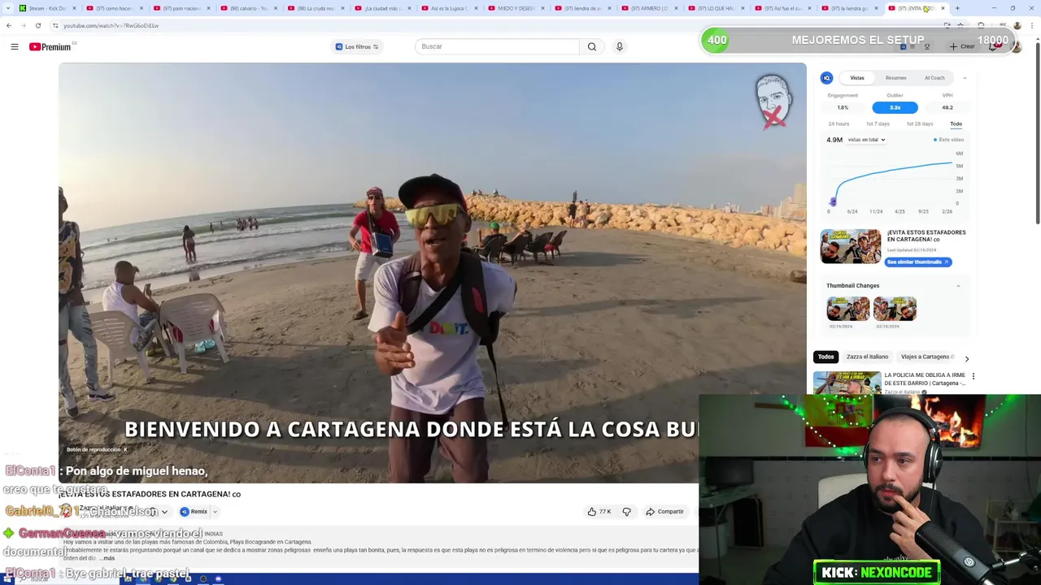This screenshot has height=585, width=1041.
Task: Select the Todos filter chip
Action: click(x=825, y=357)
